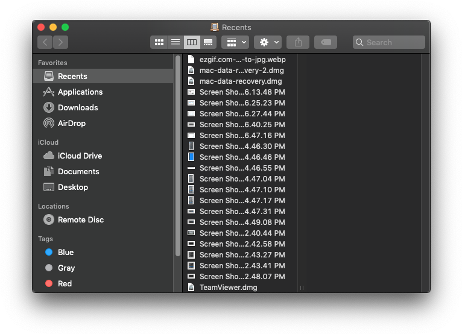Image resolution: width=462 pixels, height=334 pixels.
Task: Switch to column view
Action: click(192, 42)
